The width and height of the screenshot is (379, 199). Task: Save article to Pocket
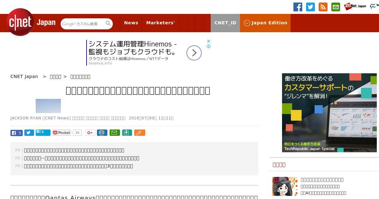click(62, 133)
